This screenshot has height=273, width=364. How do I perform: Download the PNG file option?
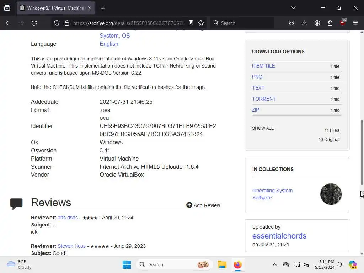tap(257, 77)
